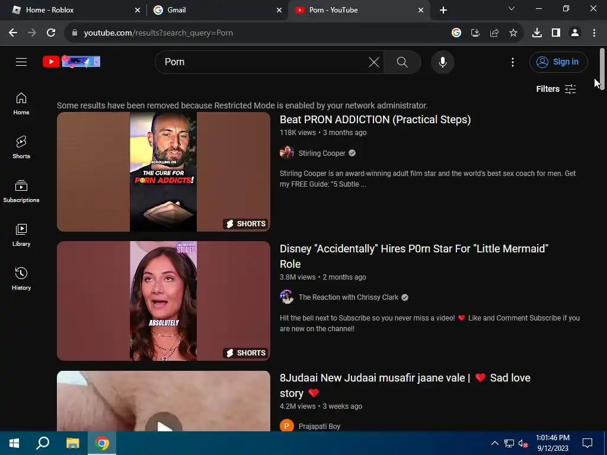
Task: Open Chrome profile icon
Action: coord(575,33)
